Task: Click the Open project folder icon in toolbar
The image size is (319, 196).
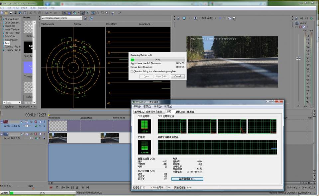Action: click(x=6, y=13)
